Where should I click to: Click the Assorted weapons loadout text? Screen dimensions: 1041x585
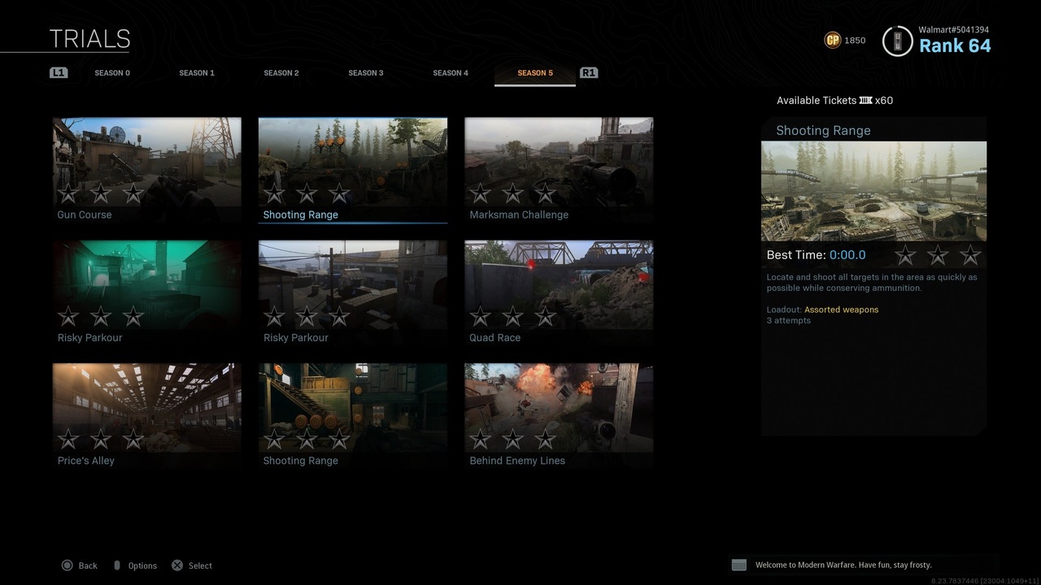(x=841, y=310)
